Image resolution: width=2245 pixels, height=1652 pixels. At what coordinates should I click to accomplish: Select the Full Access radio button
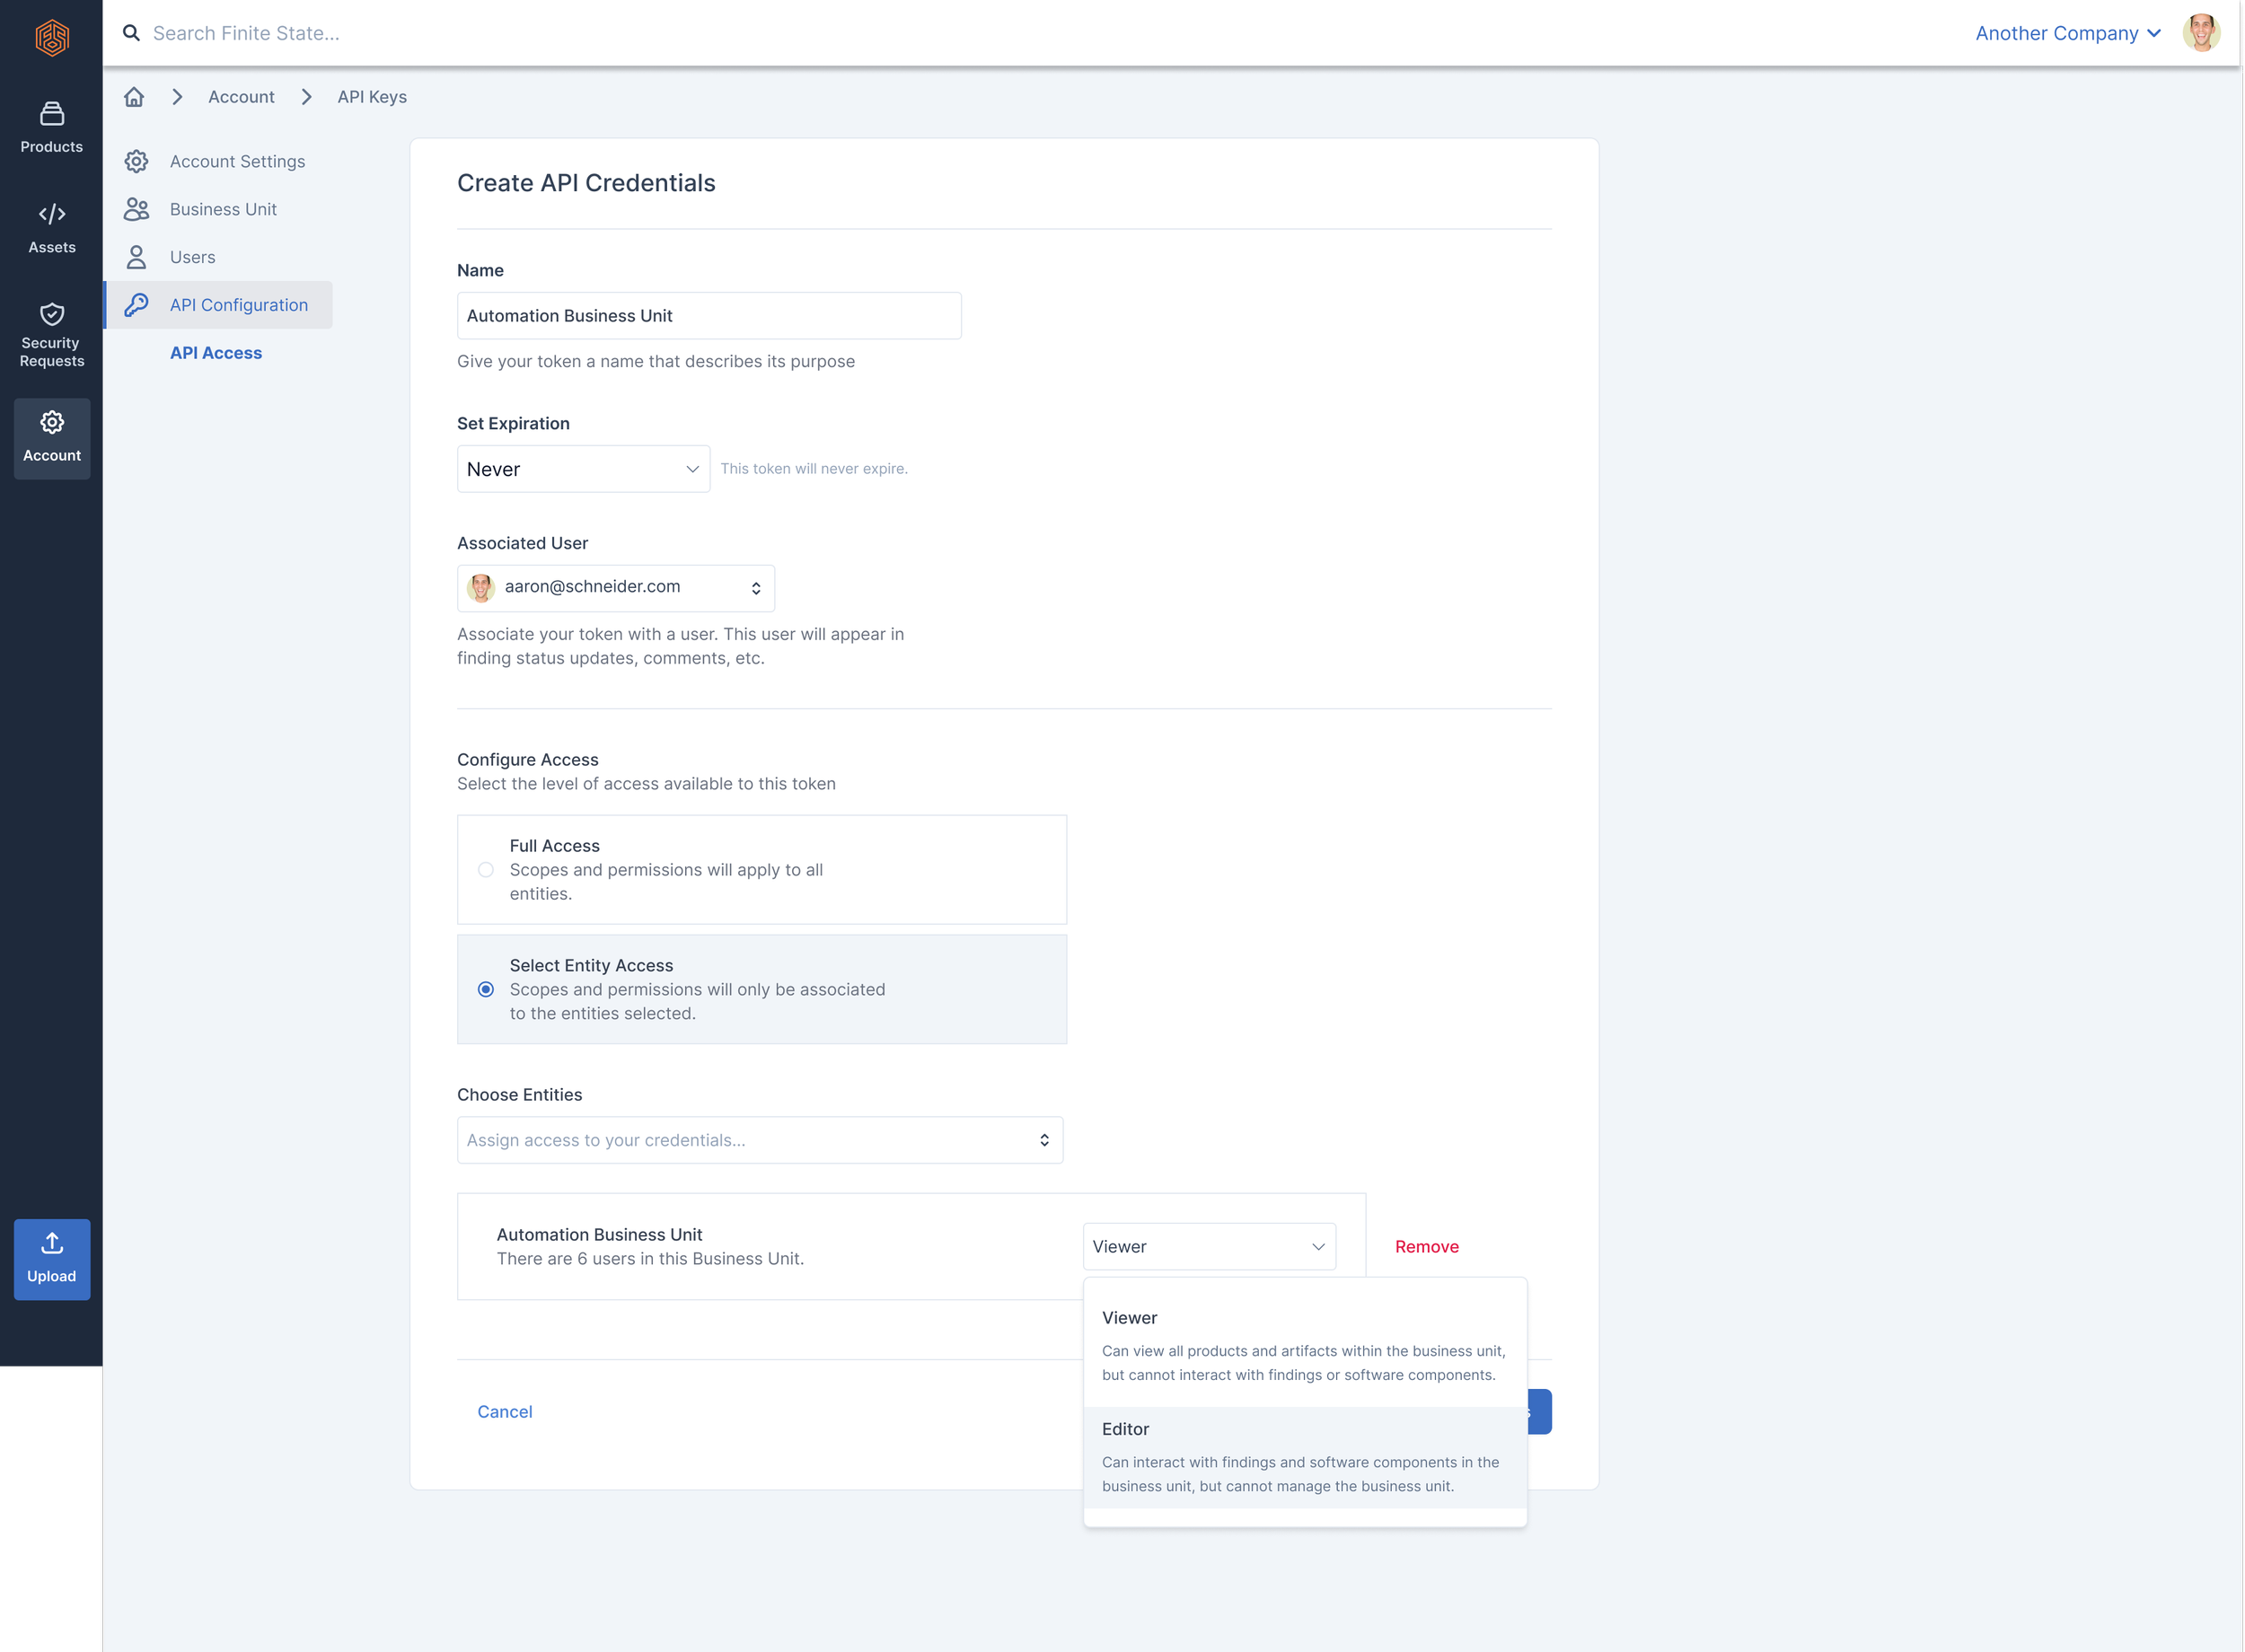point(486,870)
